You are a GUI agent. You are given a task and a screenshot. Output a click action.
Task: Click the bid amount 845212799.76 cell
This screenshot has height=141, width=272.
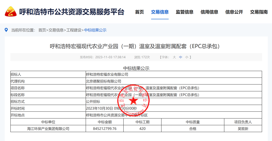(x=105, y=129)
